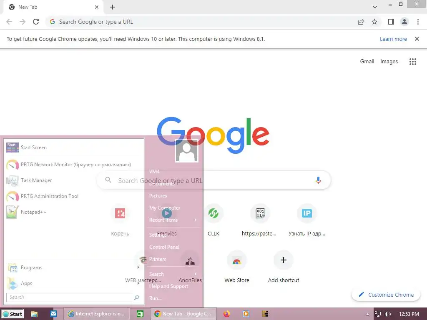
Task: Open Firefox from taskbar
Action: pos(226,314)
